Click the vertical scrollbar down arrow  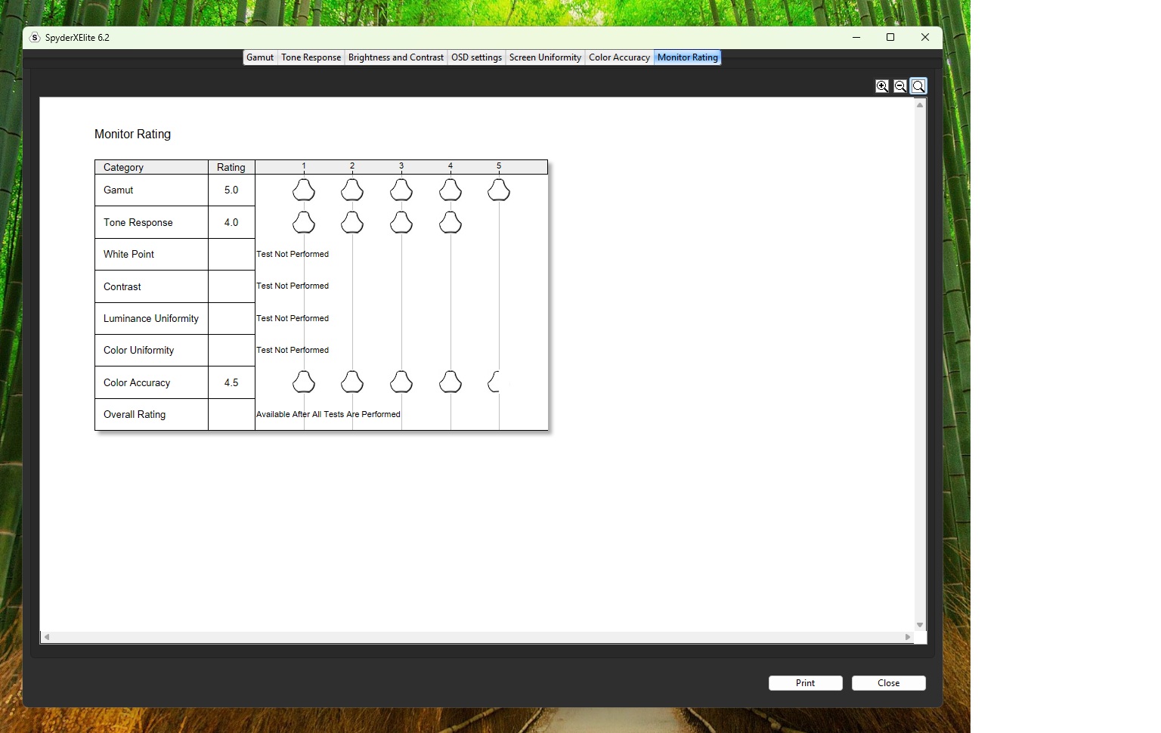(x=920, y=625)
